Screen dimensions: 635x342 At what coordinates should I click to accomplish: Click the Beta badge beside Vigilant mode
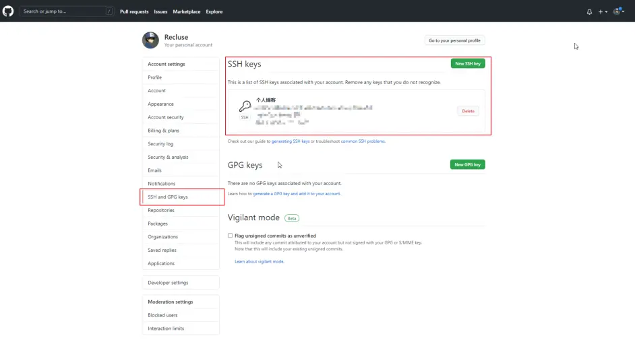click(292, 218)
